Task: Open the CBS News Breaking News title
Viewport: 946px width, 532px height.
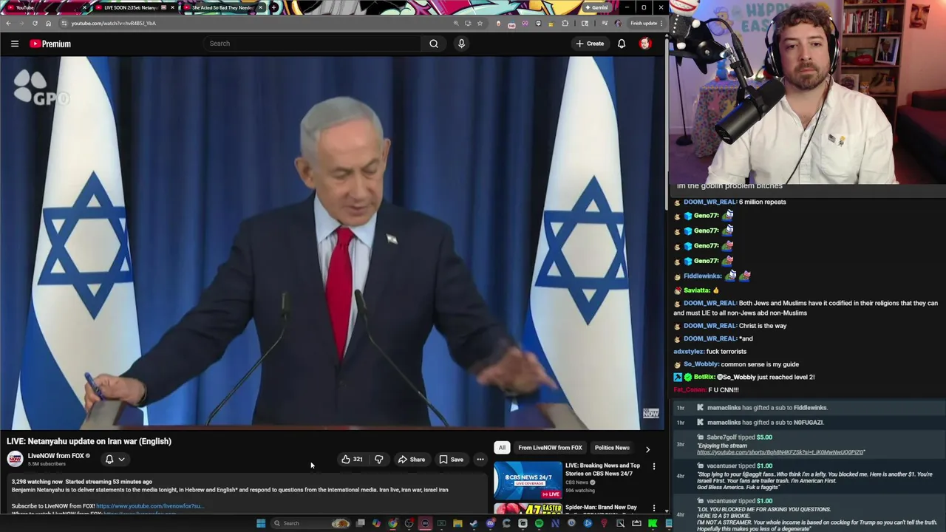Action: pyautogui.click(x=602, y=469)
